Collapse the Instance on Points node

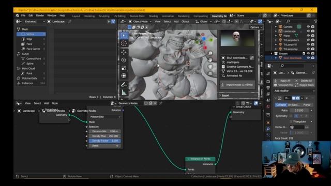tap(188, 159)
